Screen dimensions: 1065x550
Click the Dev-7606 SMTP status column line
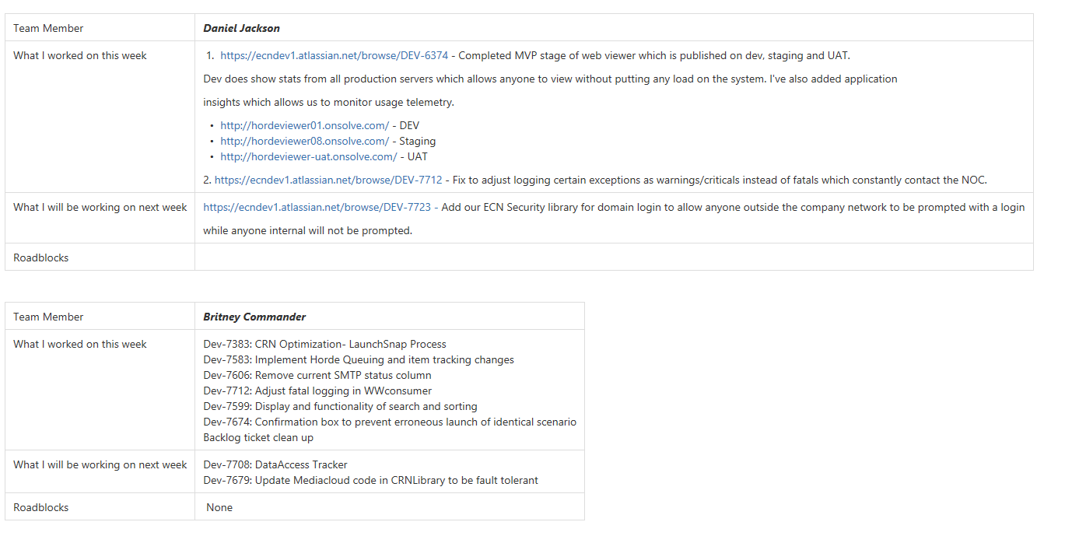pos(317,375)
